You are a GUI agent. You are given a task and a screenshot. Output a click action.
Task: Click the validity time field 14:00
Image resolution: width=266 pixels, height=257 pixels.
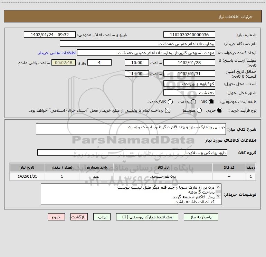pyautogui.click(x=137, y=73)
